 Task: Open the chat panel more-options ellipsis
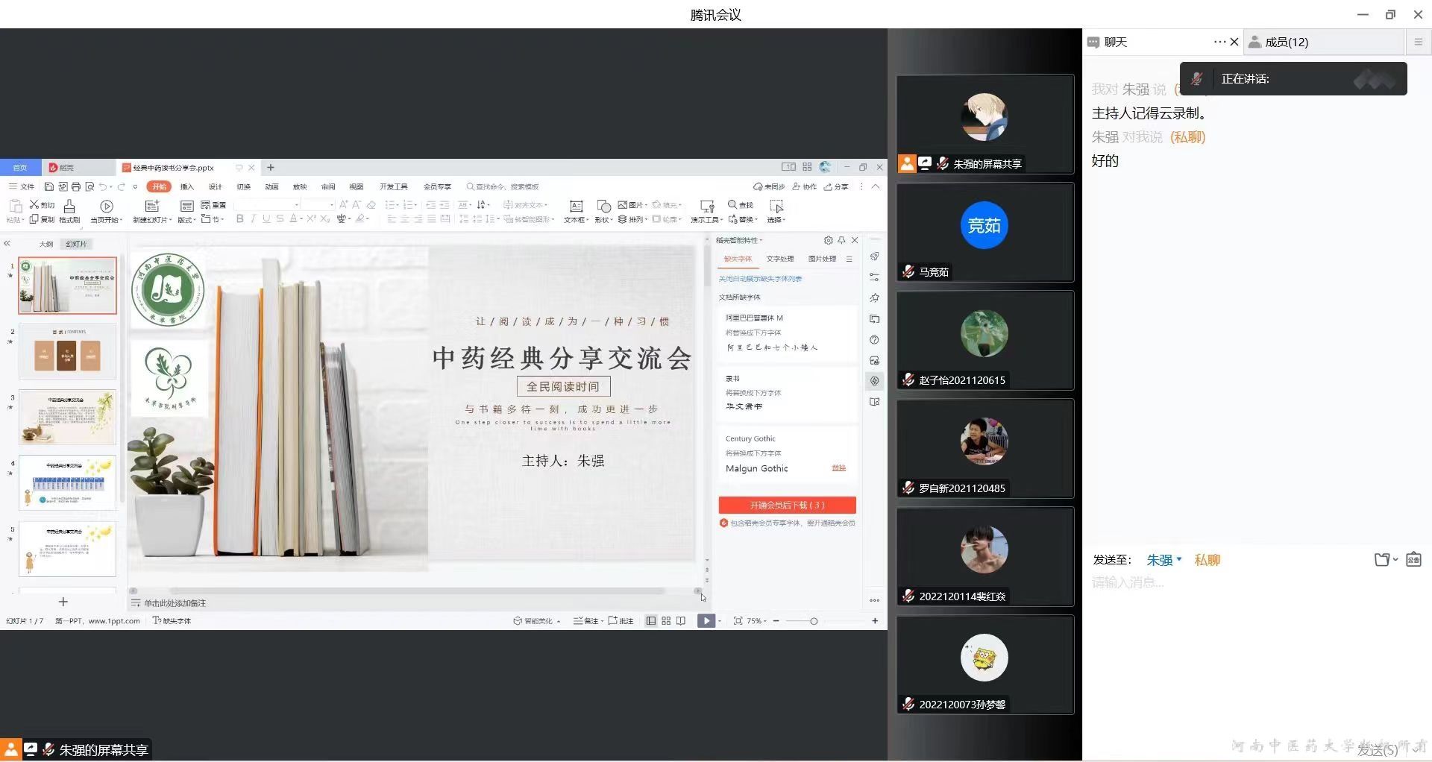(1219, 42)
